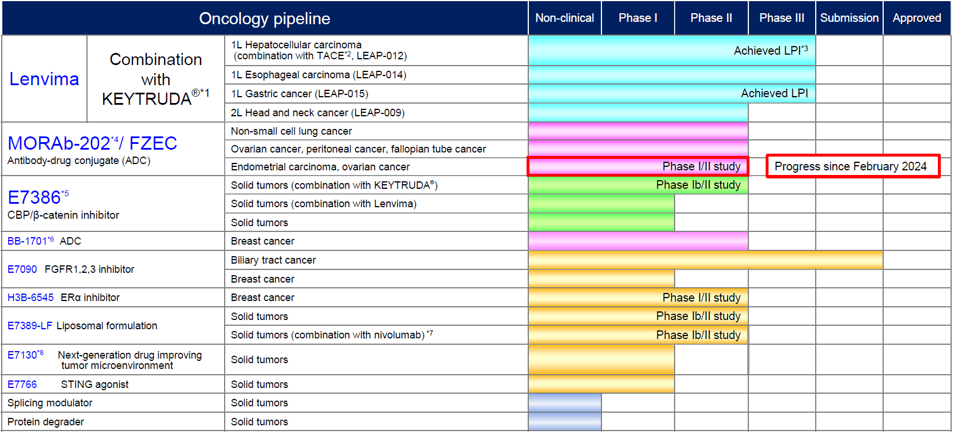Click the "E7766" product name
Viewport: 954px width, 434px height.
point(22,384)
